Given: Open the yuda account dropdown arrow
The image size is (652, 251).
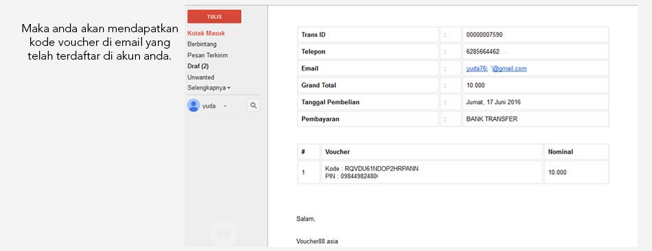Looking at the screenshot, I should pos(225,106).
